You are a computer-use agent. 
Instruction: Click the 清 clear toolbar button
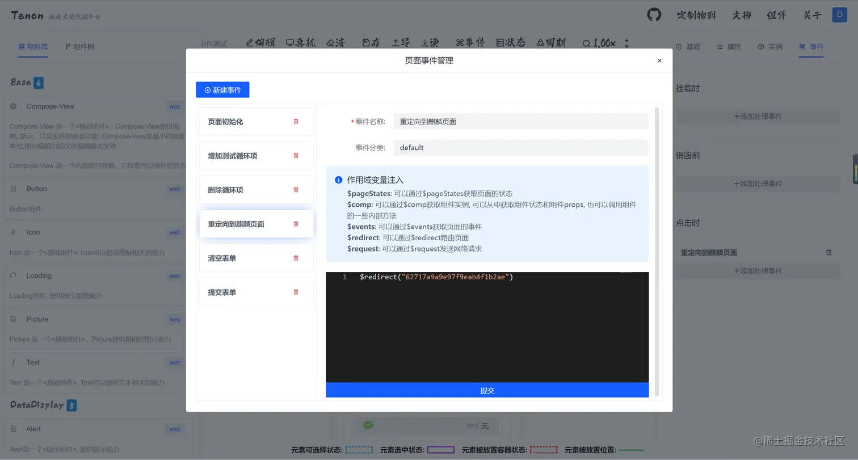coord(335,42)
